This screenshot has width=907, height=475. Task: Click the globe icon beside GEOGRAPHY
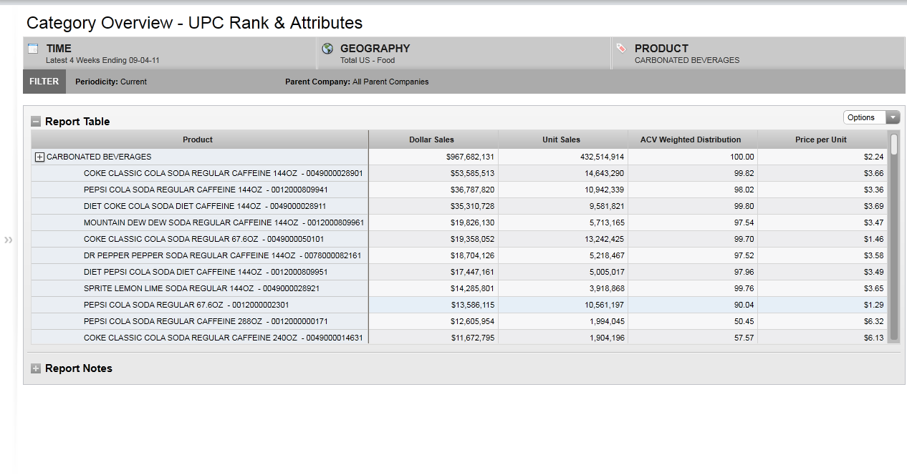(x=327, y=49)
